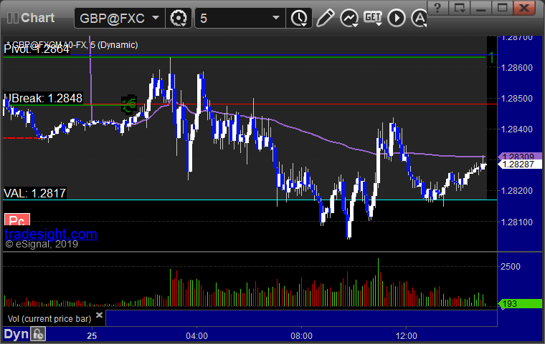Click the interval field showing 5
545x344 pixels.
(x=240, y=18)
